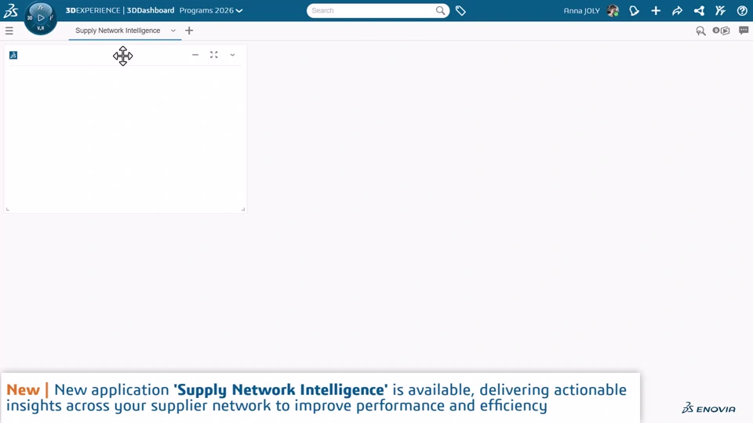Click the widget bottom-left resize handle
Screen dimensions: 753x423
point(7,209)
